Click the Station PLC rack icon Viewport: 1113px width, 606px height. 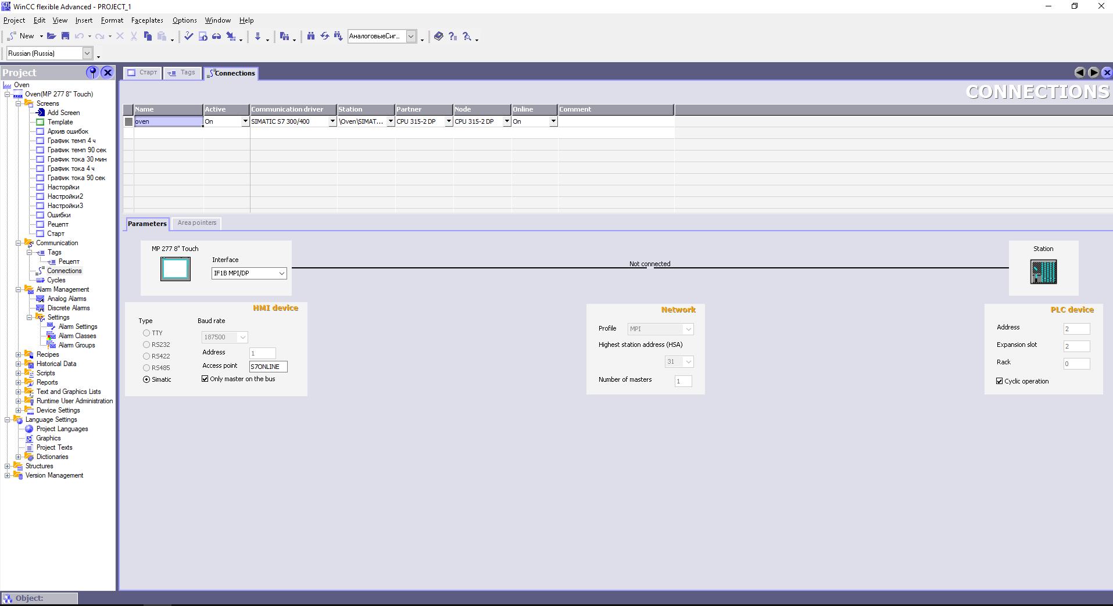pyautogui.click(x=1043, y=272)
